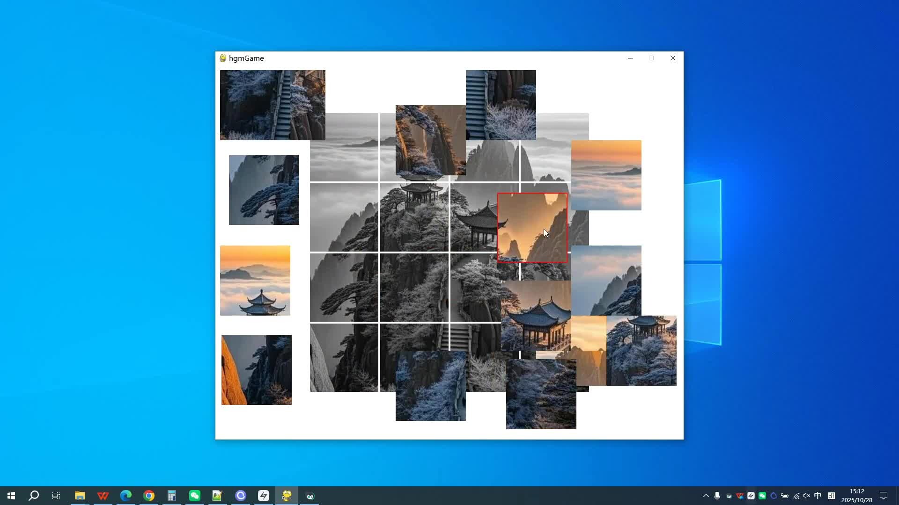Click the hgmGame snake icon in taskbar

[287, 496]
